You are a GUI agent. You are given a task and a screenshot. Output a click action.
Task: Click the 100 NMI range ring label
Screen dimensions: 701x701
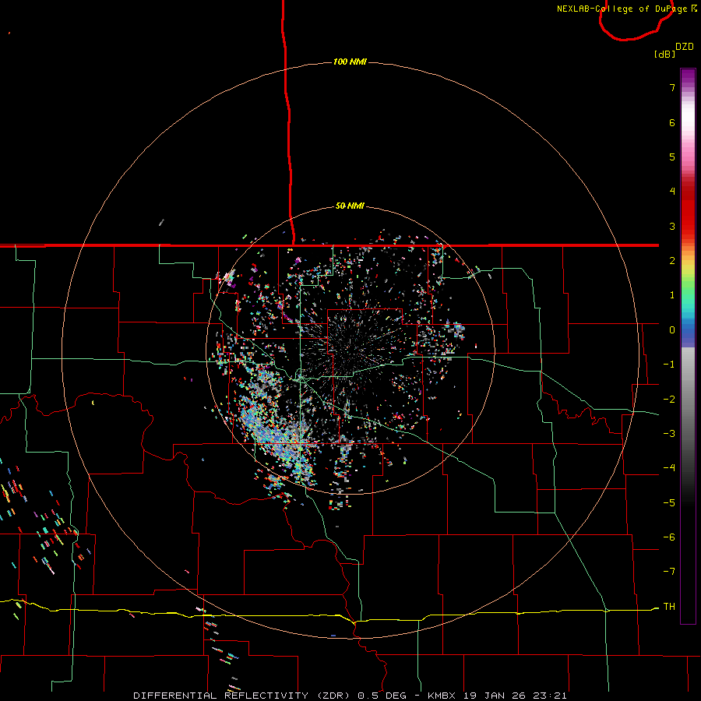(x=350, y=62)
